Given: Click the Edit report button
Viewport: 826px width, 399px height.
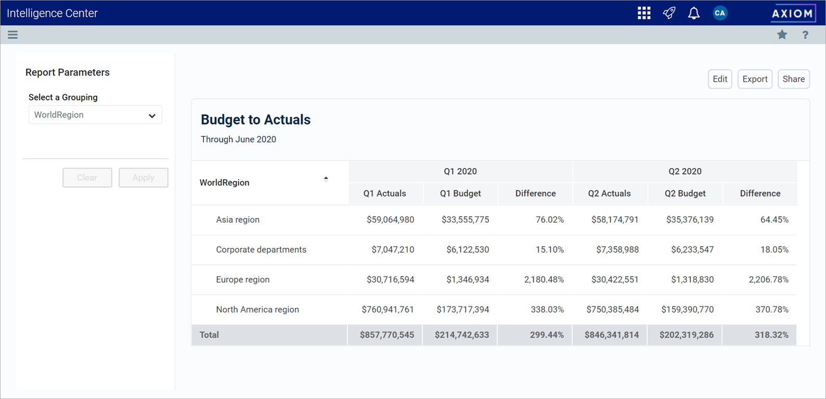Looking at the screenshot, I should click(x=720, y=79).
